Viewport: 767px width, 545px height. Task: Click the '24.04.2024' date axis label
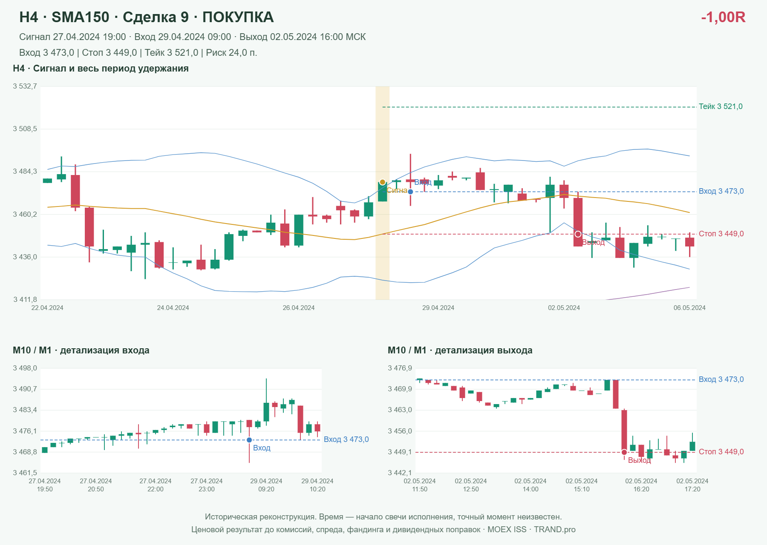point(173,308)
